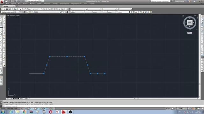This screenshot has width=204, height=114.
Task: Toggle МОДЕЛЬ model/paper space button
Action: click(x=168, y=109)
